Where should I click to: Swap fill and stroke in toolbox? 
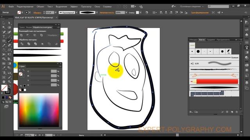tap(10, 86)
